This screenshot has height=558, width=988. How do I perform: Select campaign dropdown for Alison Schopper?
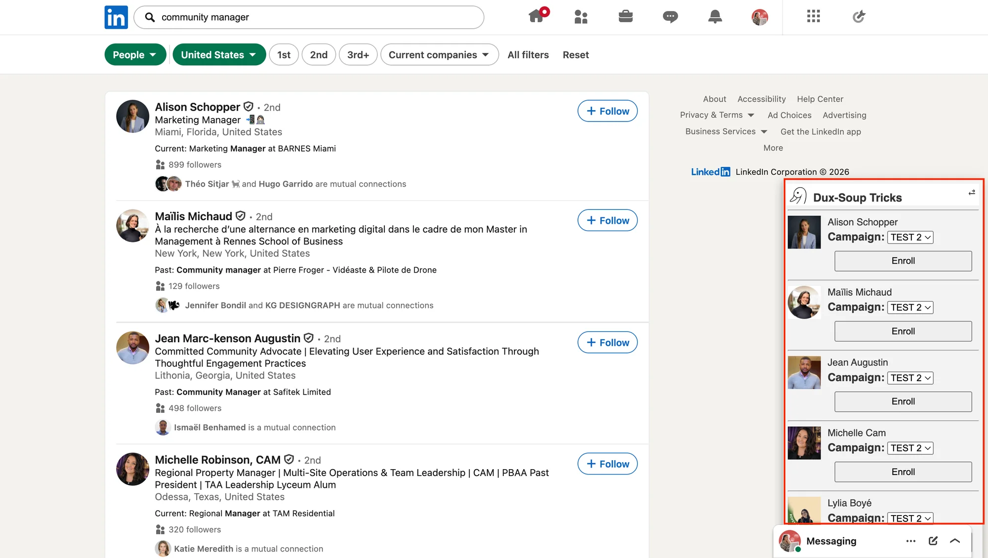[x=910, y=238]
